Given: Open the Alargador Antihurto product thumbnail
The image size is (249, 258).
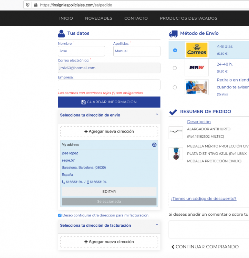Looking at the screenshot, I should click(x=176, y=133).
